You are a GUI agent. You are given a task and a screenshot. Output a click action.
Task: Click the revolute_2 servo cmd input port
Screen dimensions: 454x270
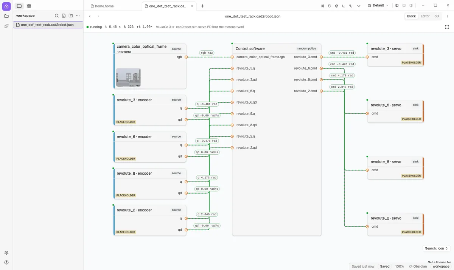pyautogui.click(x=367, y=227)
